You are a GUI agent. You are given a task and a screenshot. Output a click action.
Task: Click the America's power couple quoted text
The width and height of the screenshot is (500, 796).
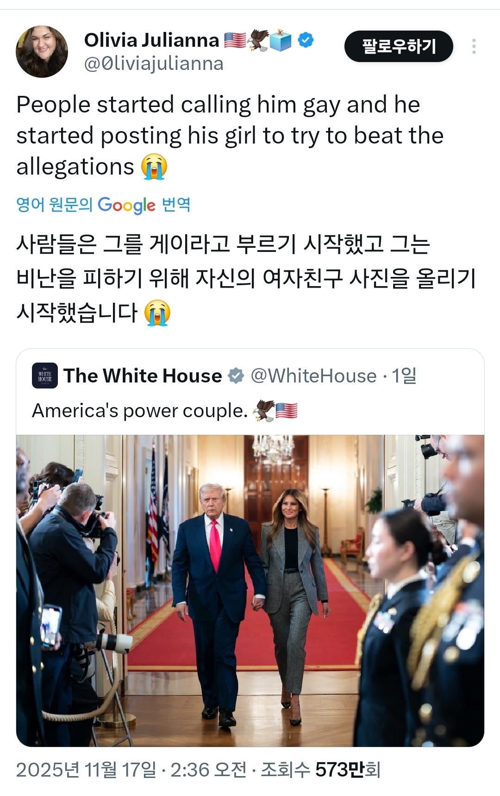(140, 411)
